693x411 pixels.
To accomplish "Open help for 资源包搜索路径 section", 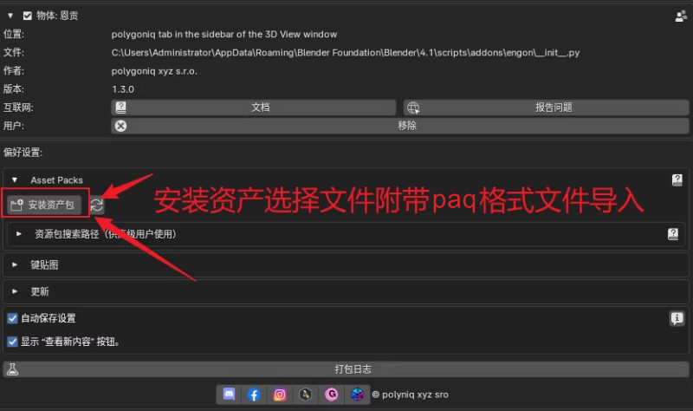I will (x=673, y=234).
